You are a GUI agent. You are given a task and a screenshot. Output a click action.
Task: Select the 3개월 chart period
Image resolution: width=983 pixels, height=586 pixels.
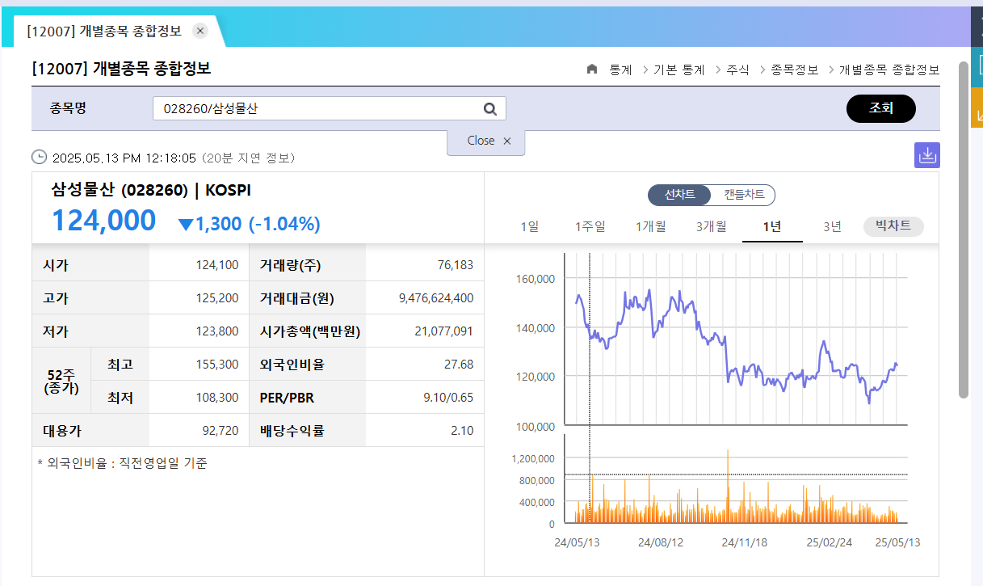[x=710, y=226]
